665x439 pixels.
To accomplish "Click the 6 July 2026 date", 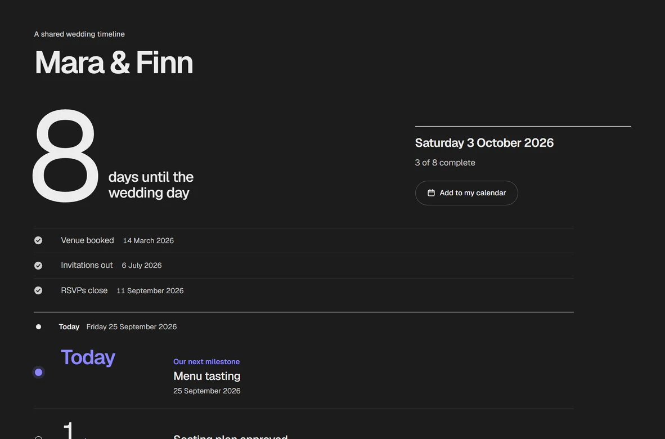I will [142, 266].
